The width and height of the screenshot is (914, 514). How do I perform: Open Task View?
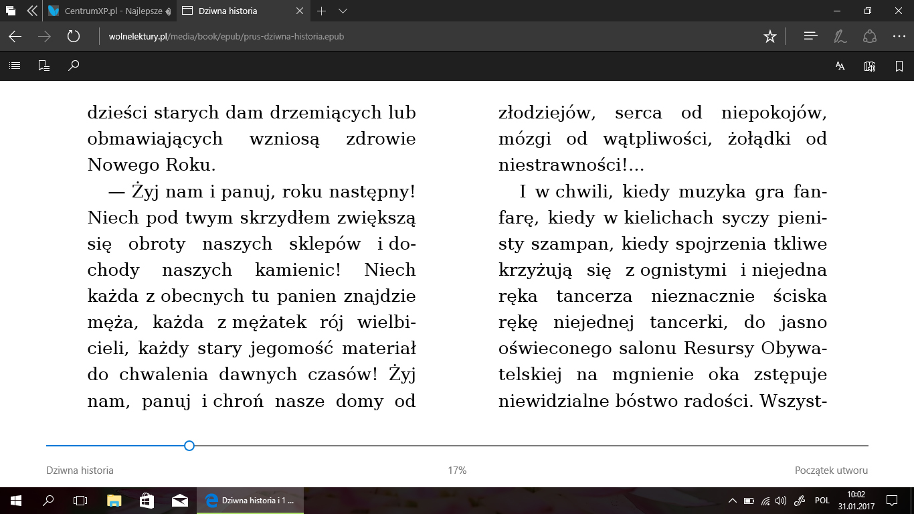click(x=80, y=500)
